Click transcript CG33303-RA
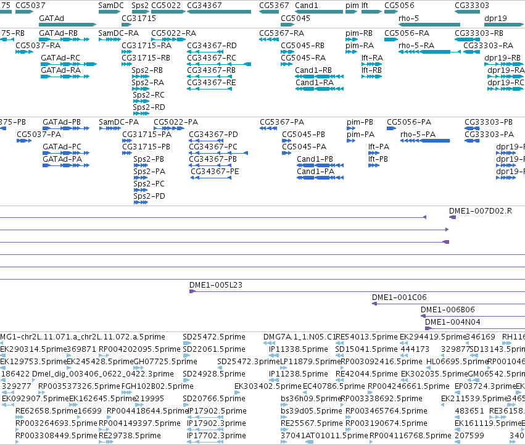Viewport: 525px width, 445px height. point(472,52)
